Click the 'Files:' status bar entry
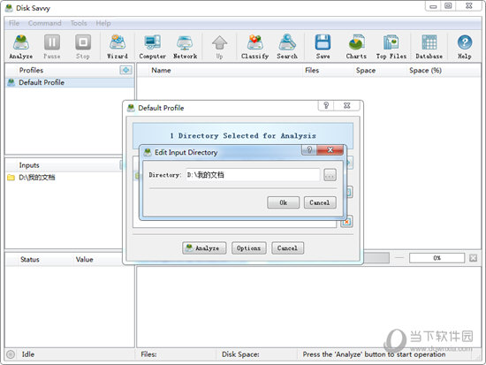Screen dimensions: 486x365 tap(148, 354)
